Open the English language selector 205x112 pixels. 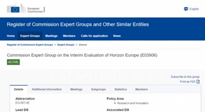(x=191, y=9)
